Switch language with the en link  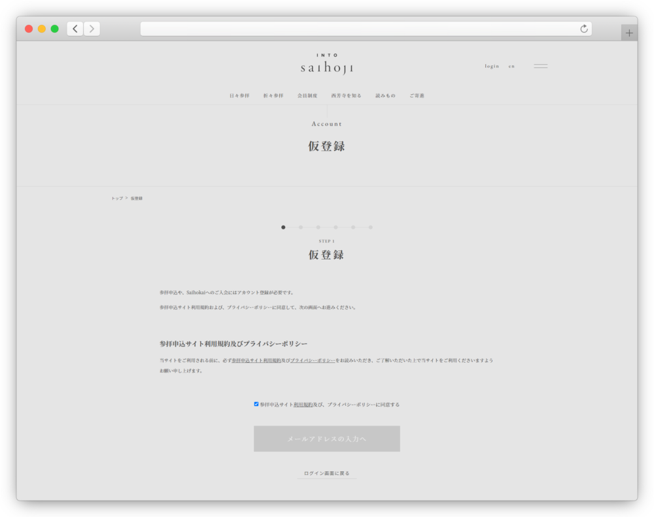pos(511,66)
